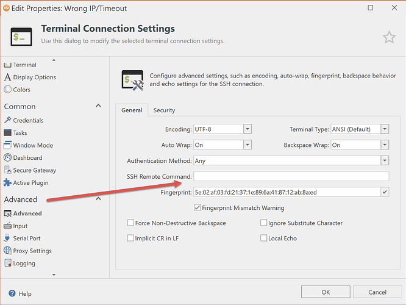This screenshot has width=406, height=305.
Task: Expand the Terminal Type dropdown
Action: tap(384, 129)
